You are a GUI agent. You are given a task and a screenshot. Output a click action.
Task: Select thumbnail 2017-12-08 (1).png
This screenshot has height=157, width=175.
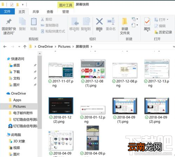coord(93,69)
